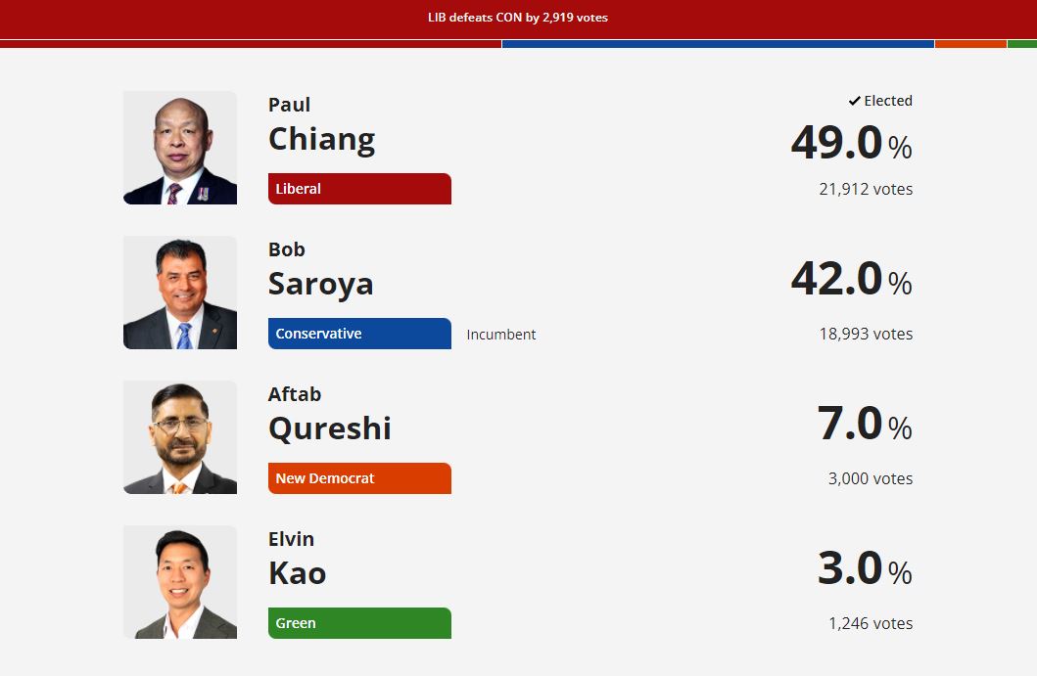Click the red Liberal party label
This screenshot has height=676, width=1037.
pos(359,189)
